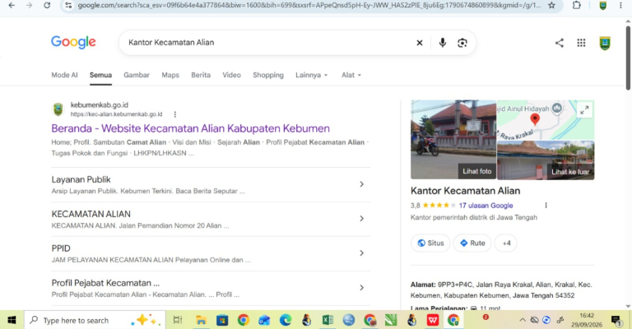The height and width of the screenshot is (329, 632).
Task: Open File Explorer from the taskbar
Action: point(201,320)
